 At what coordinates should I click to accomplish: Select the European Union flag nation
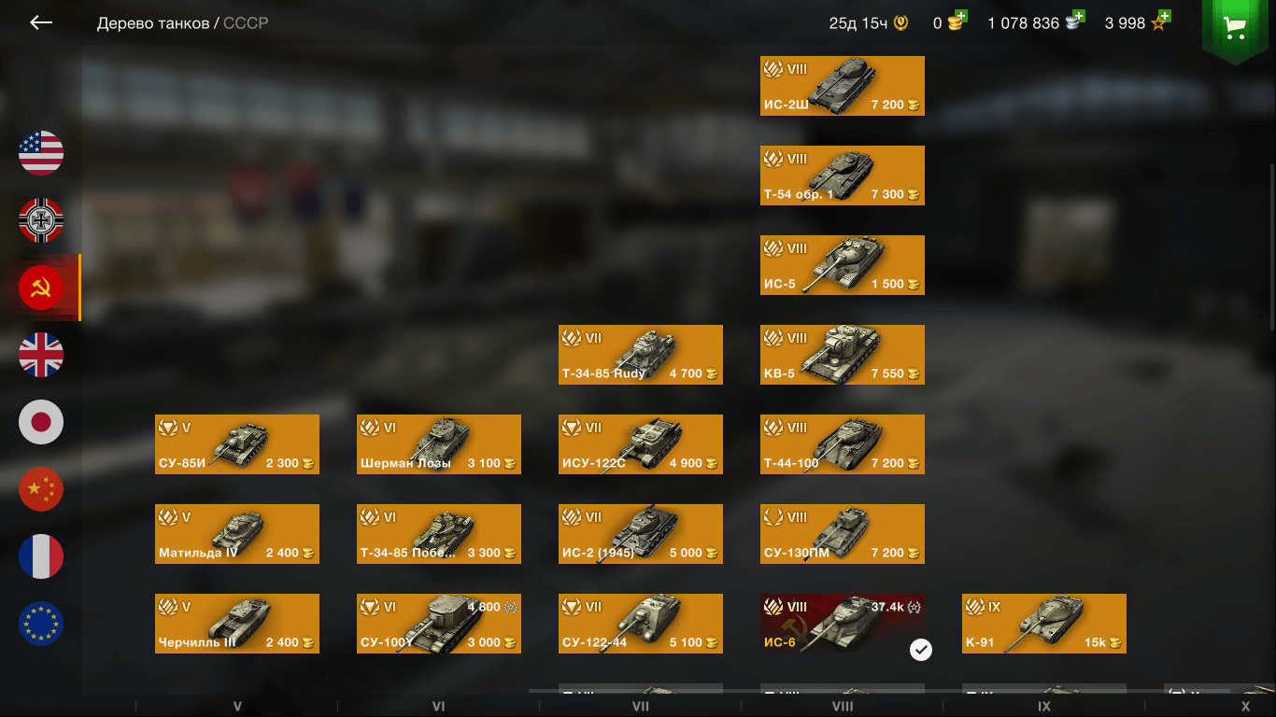tap(41, 624)
